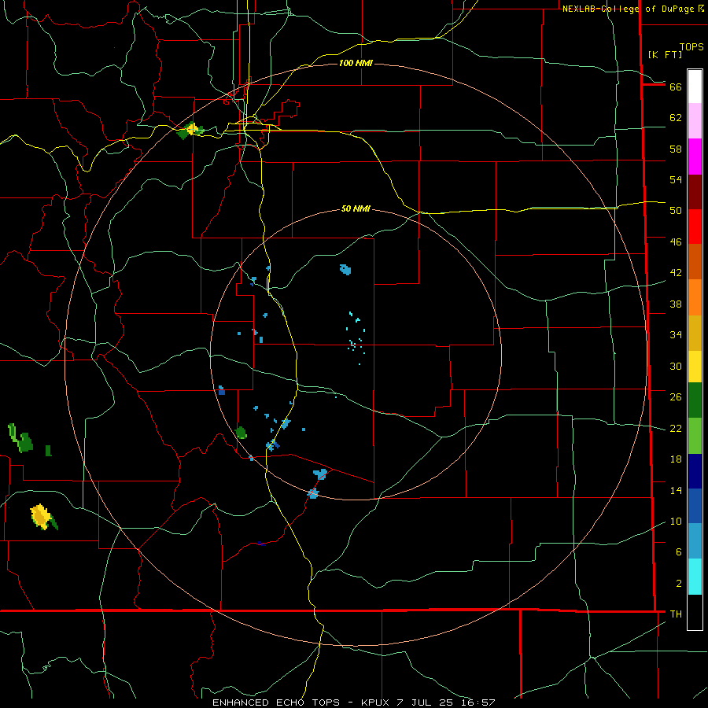
Task: Click the [K FT] units label
Action: coord(665,54)
